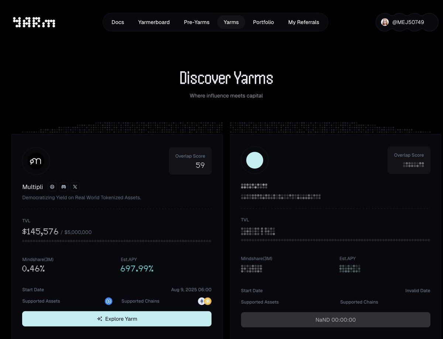This screenshot has height=339, width=443.
Task: Open the Docs page
Action: click(118, 22)
